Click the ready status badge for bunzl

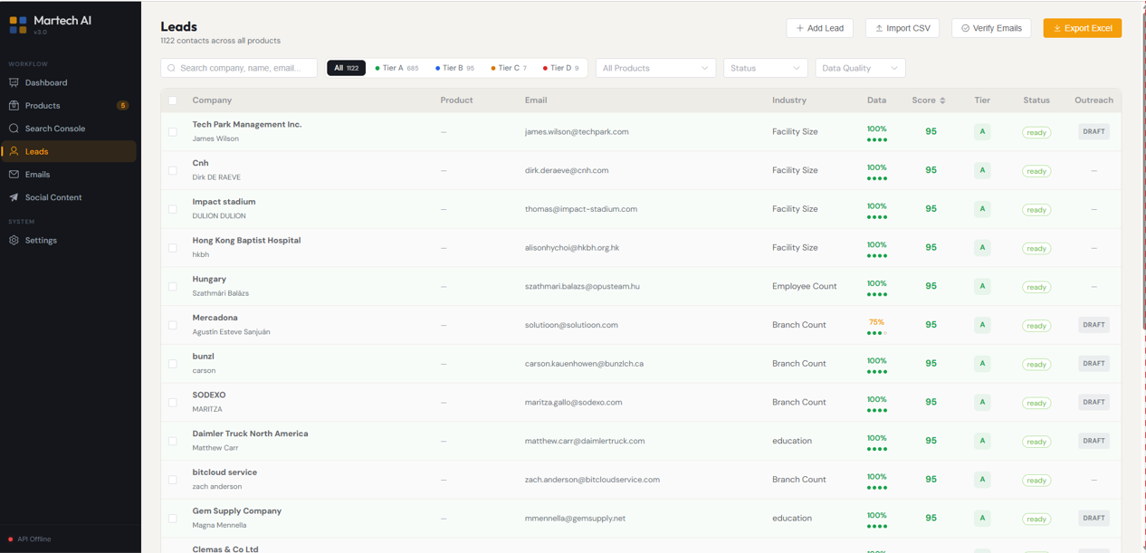pos(1036,364)
